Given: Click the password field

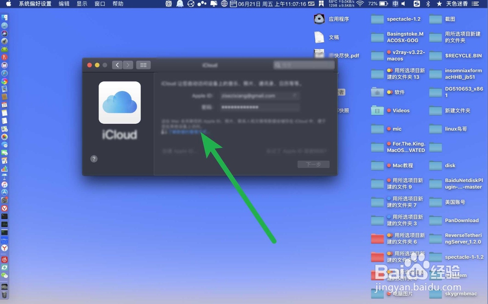Looking at the screenshot, I should click(260, 107).
